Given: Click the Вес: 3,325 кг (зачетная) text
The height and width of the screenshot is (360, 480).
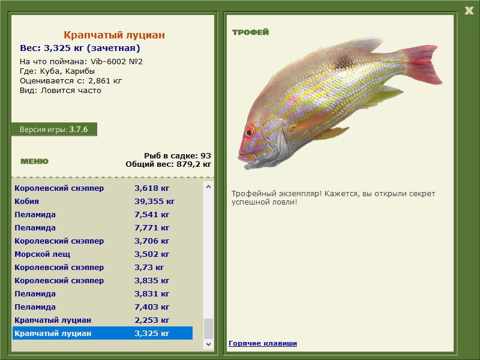Looking at the screenshot, I should 80,48.
